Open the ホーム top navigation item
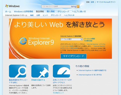The image size is (121, 95). [x=8, y=12]
